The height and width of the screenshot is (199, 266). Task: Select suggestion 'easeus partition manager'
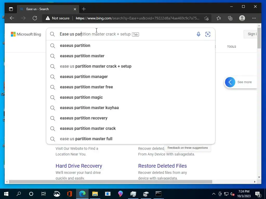(x=131, y=77)
